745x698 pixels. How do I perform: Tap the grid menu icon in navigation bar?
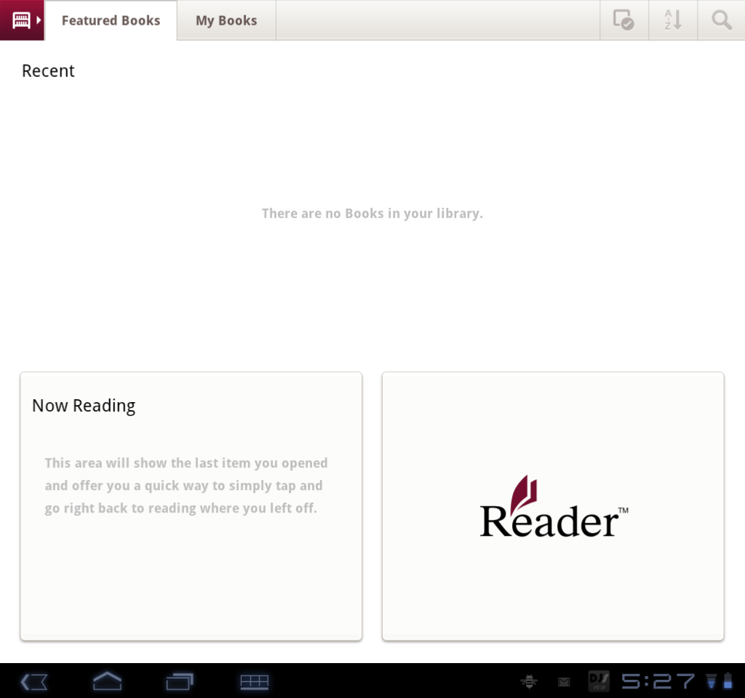(254, 681)
